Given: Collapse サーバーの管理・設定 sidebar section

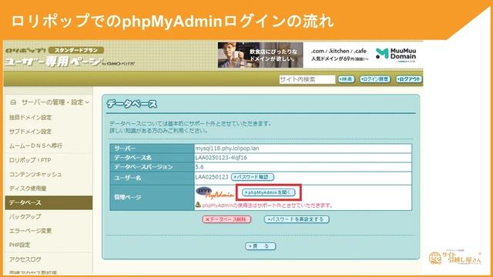Looking at the screenshot, I should 49,102.
